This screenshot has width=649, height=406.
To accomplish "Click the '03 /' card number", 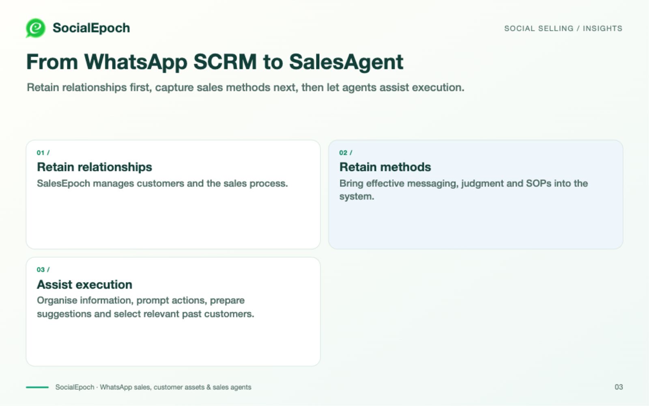I will click(43, 270).
